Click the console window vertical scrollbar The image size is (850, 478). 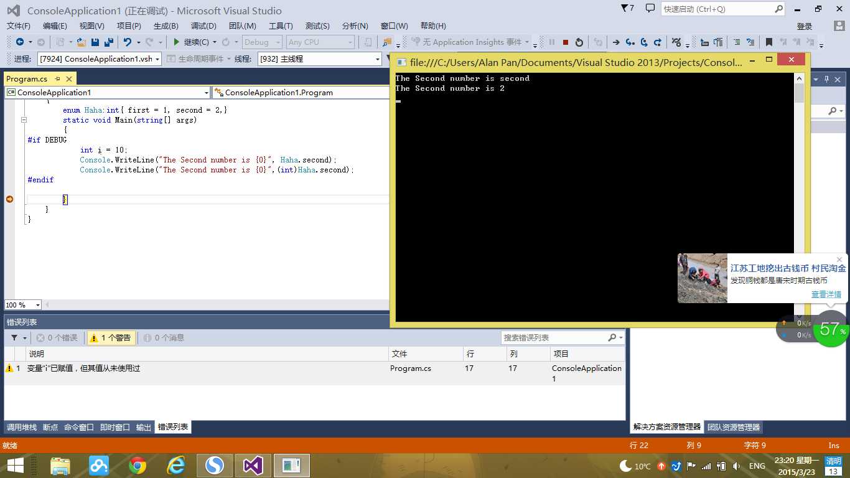[x=800, y=198]
